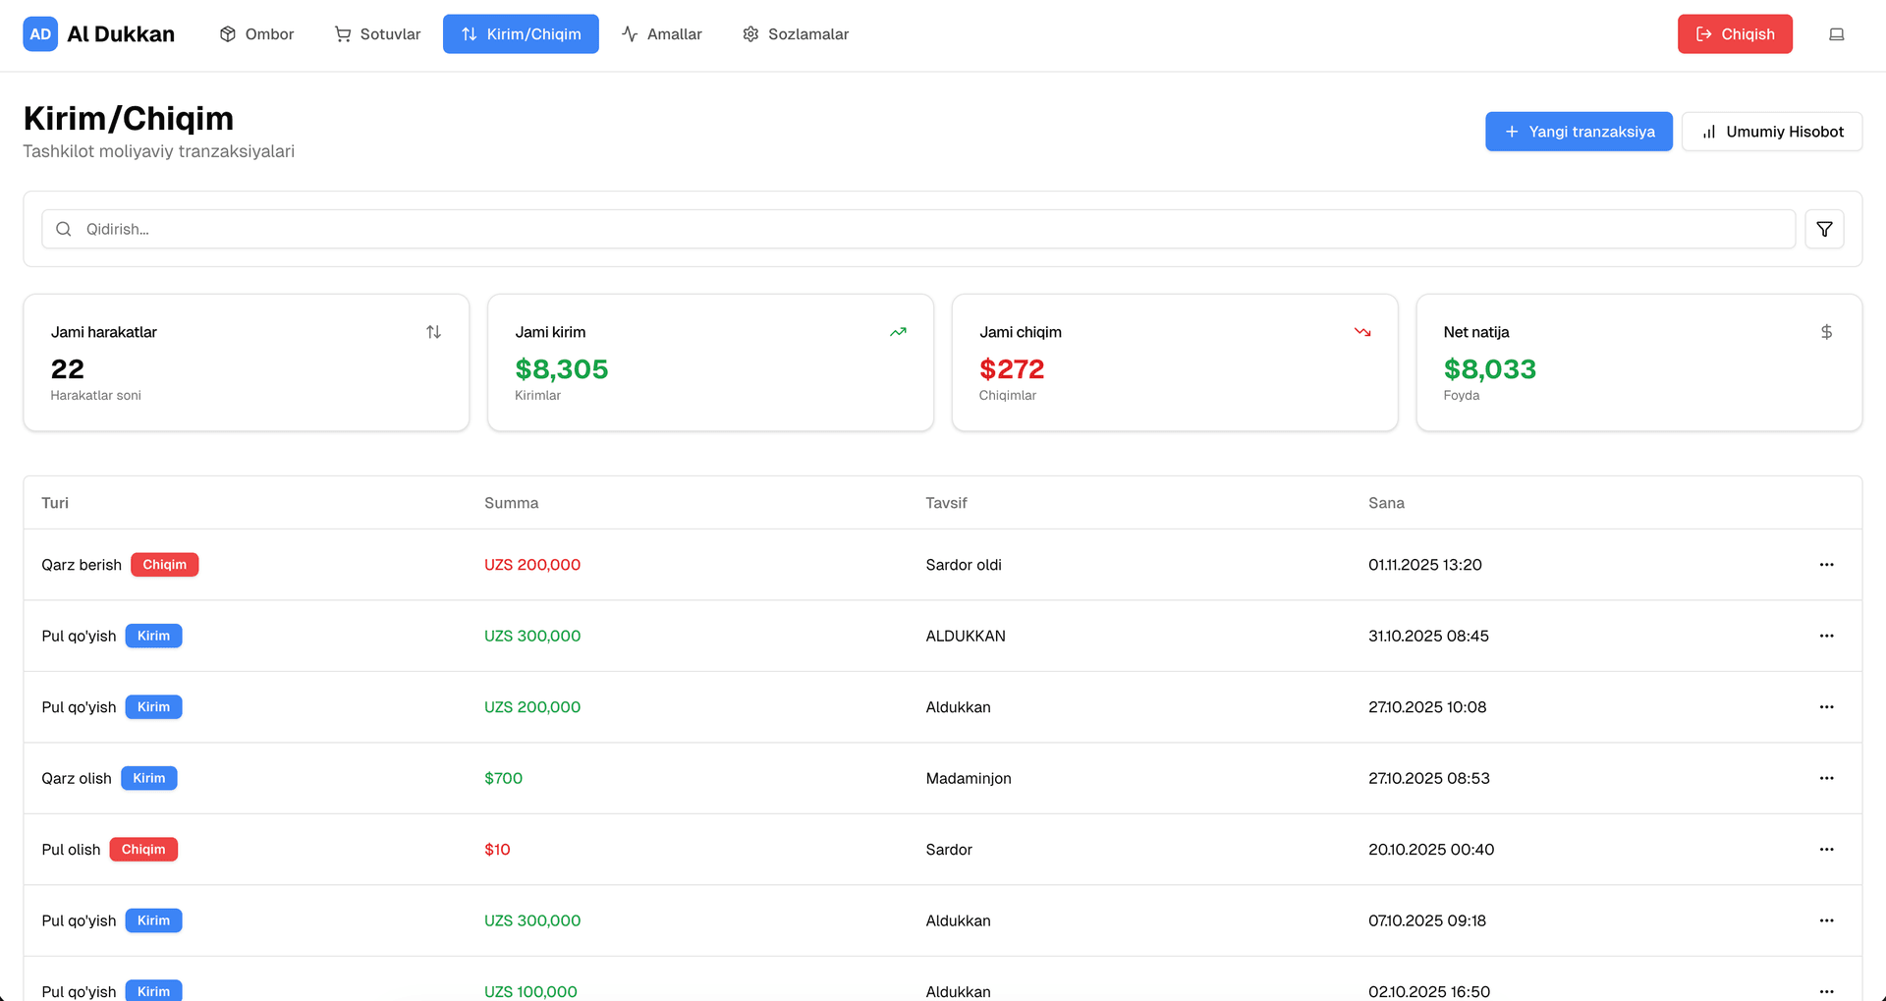Click the Summa column header

click(x=511, y=503)
